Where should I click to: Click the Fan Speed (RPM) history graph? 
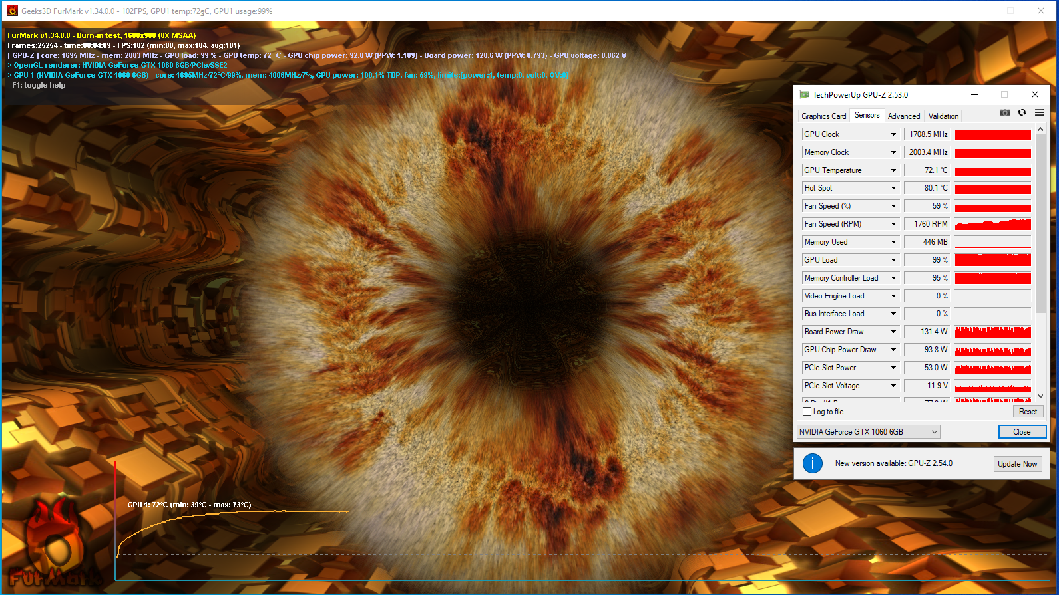[992, 224]
